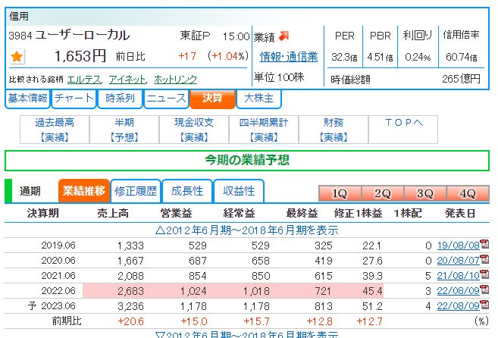The width and height of the screenshot is (498, 338).
Task: Open the ニュース tab
Action: point(166,99)
